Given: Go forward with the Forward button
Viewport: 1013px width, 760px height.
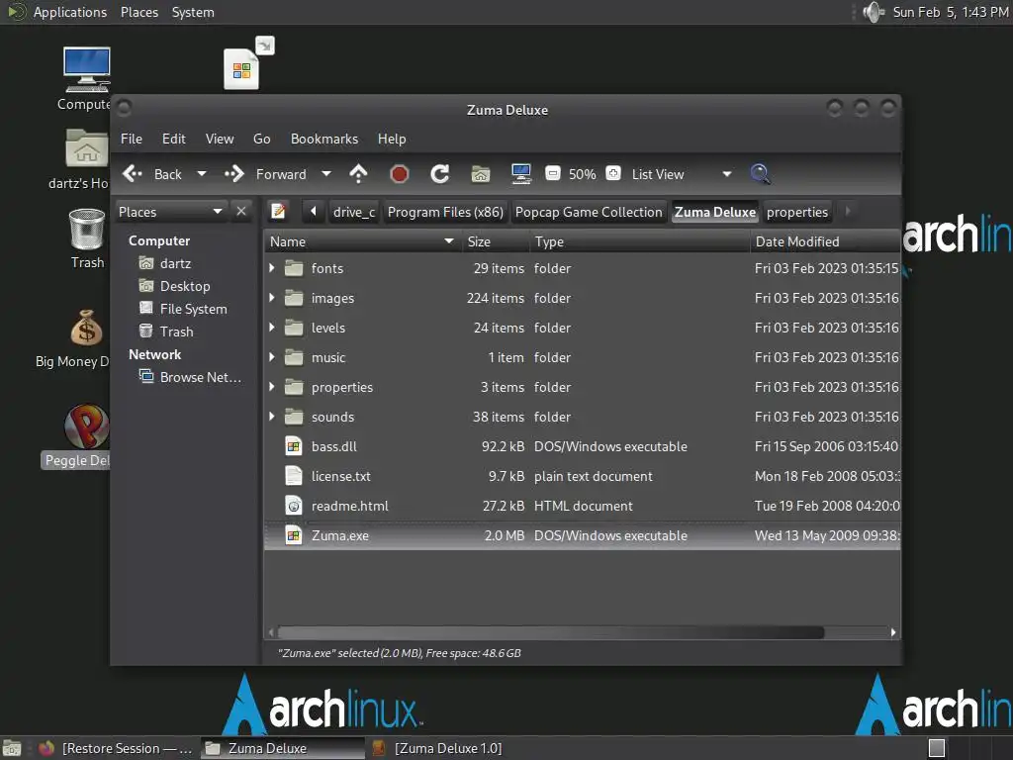Looking at the screenshot, I should [265, 174].
